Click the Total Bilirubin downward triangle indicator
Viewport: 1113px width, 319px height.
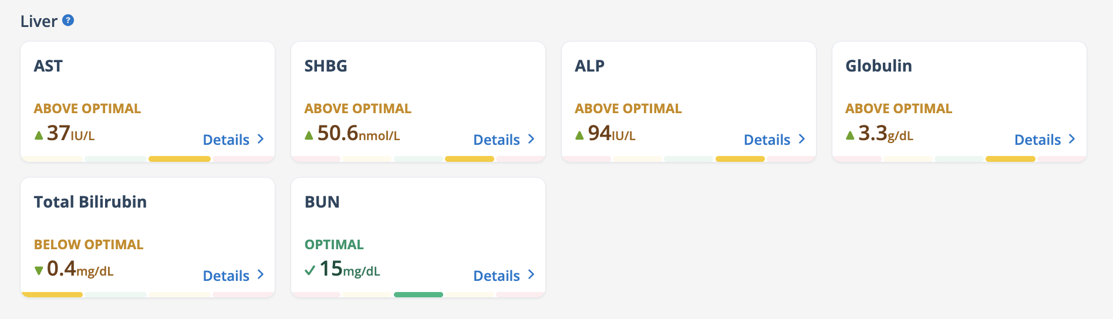click(39, 270)
